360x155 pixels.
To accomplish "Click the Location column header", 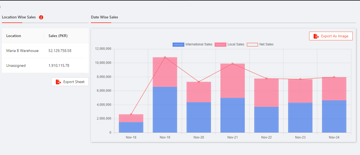I will pyautogui.click(x=14, y=36).
